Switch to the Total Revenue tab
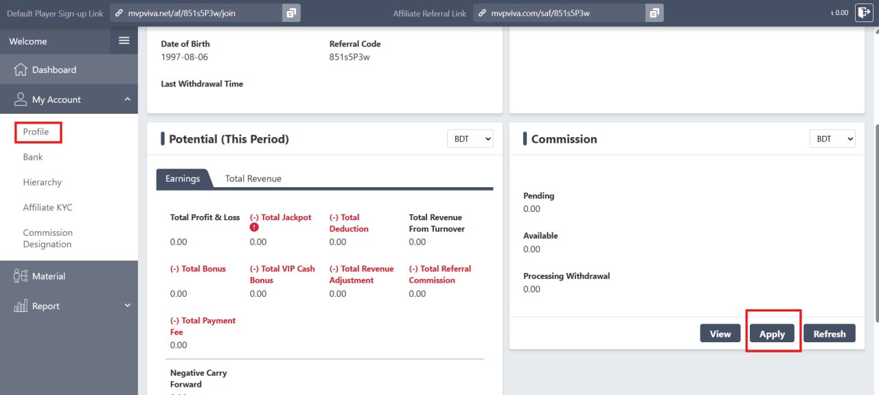This screenshot has height=395, width=879. [253, 178]
